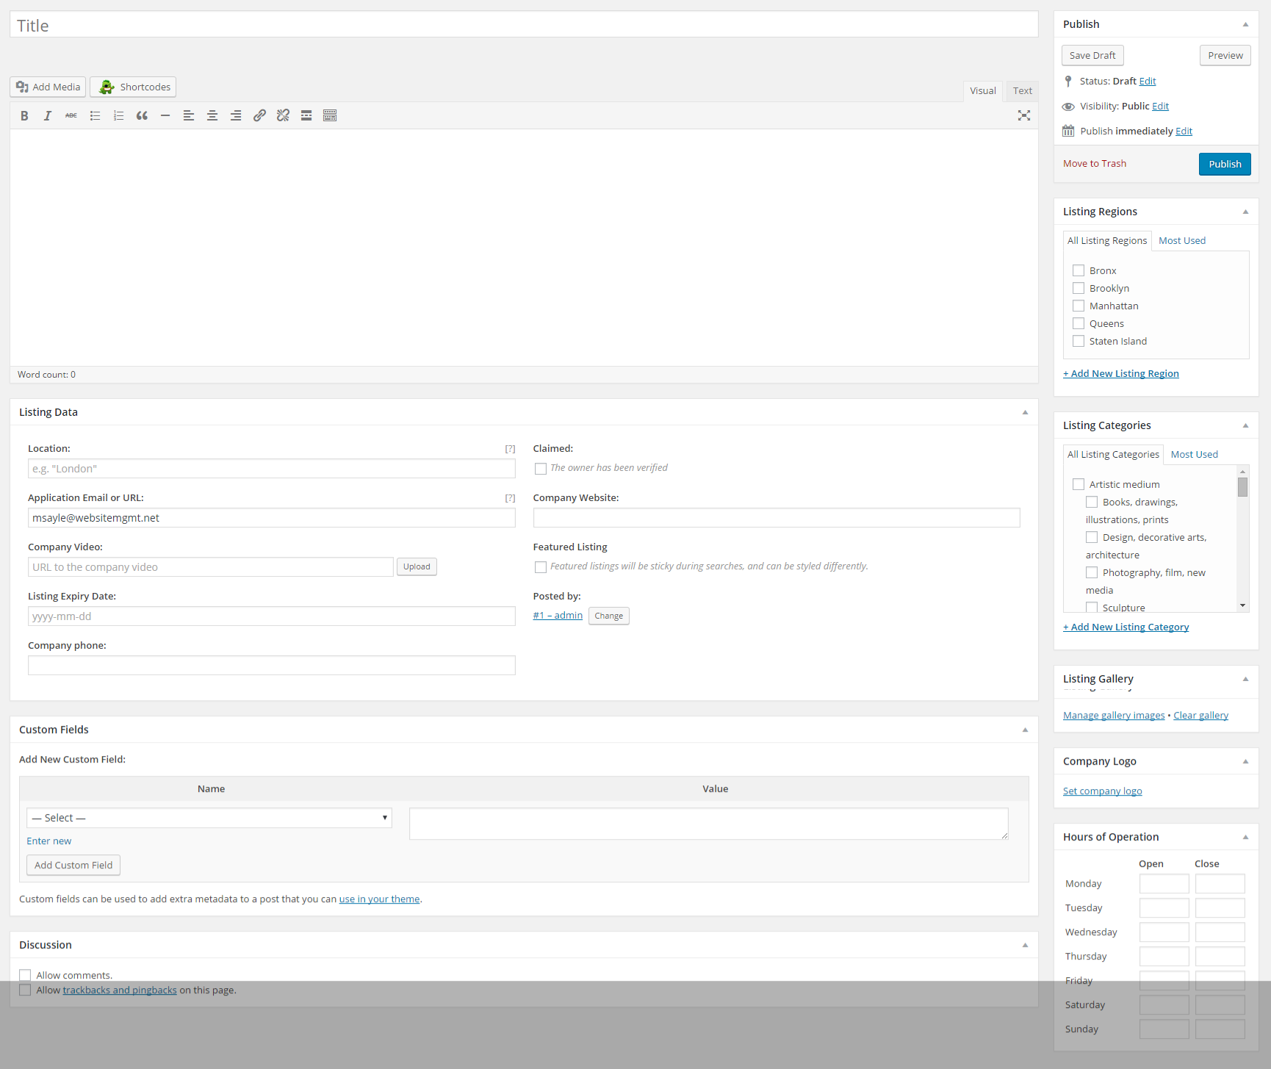Image resolution: width=1271 pixels, height=1069 pixels.
Task: Collapse the Listing Data panel
Action: pyautogui.click(x=1025, y=412)
